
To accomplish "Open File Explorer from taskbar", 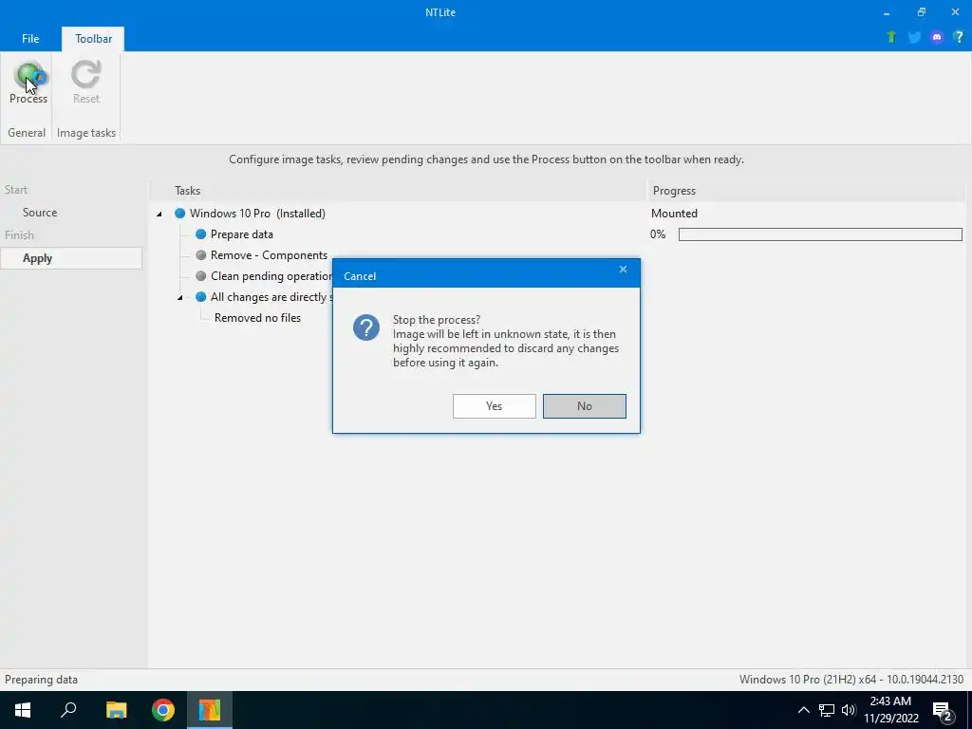I will tap(116, 710).
